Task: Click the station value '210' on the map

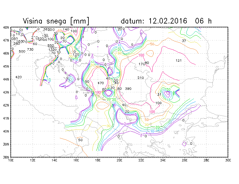Action: pyautogui.click(x=140, y=78)
